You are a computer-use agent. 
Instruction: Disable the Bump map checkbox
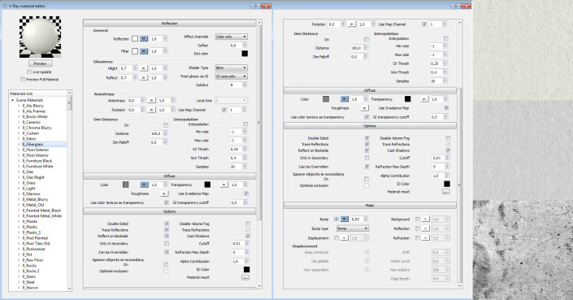point(336,220)
